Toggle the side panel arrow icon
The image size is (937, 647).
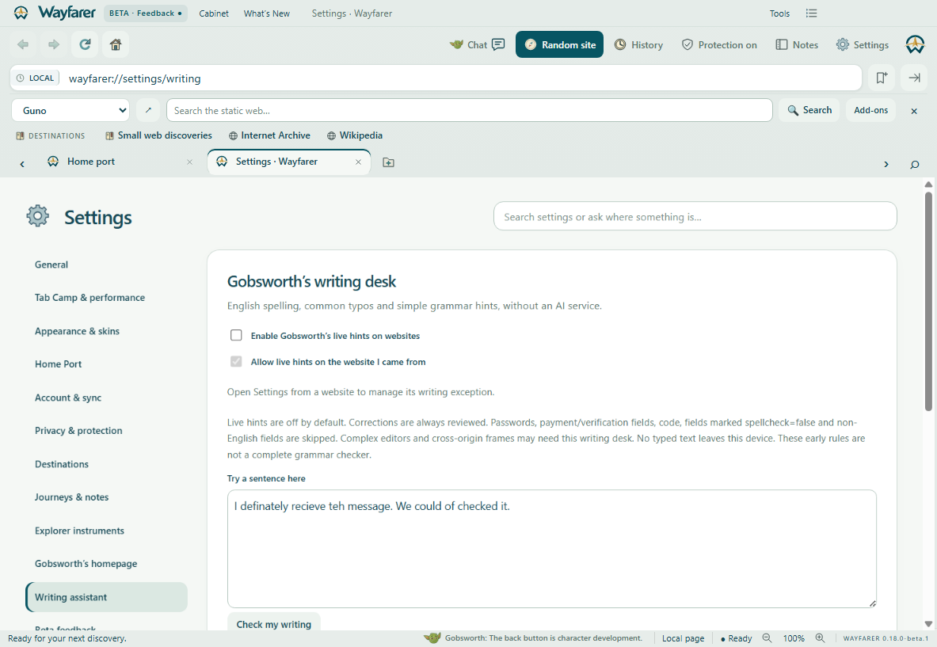pos(914,78)
